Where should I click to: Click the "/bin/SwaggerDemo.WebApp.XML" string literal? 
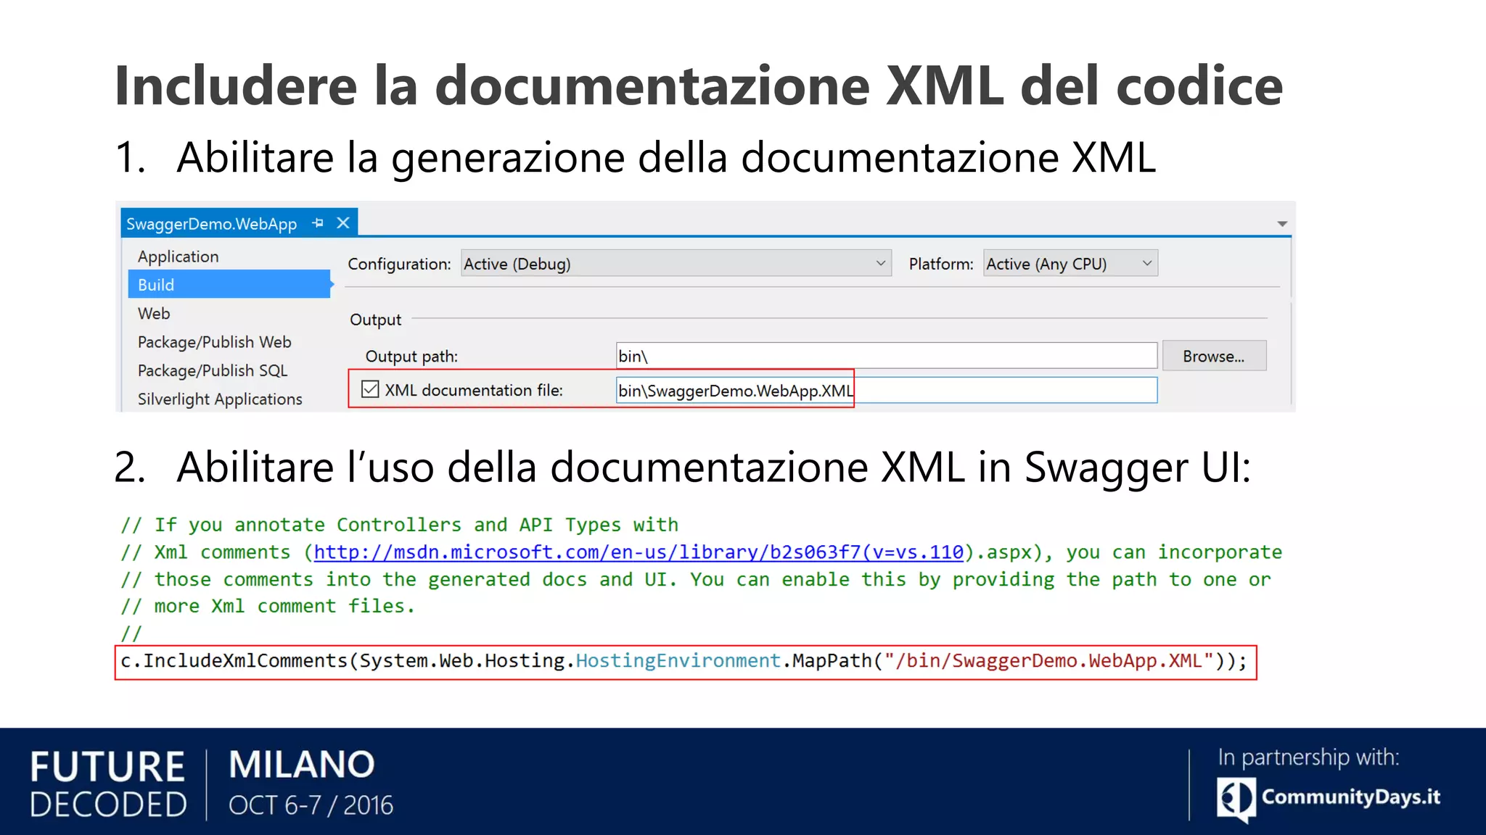pyautogui.click(x=1049, y=661)
